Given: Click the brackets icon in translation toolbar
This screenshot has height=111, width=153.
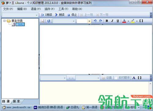Looking at the screenshot, I should pos(140,78).
